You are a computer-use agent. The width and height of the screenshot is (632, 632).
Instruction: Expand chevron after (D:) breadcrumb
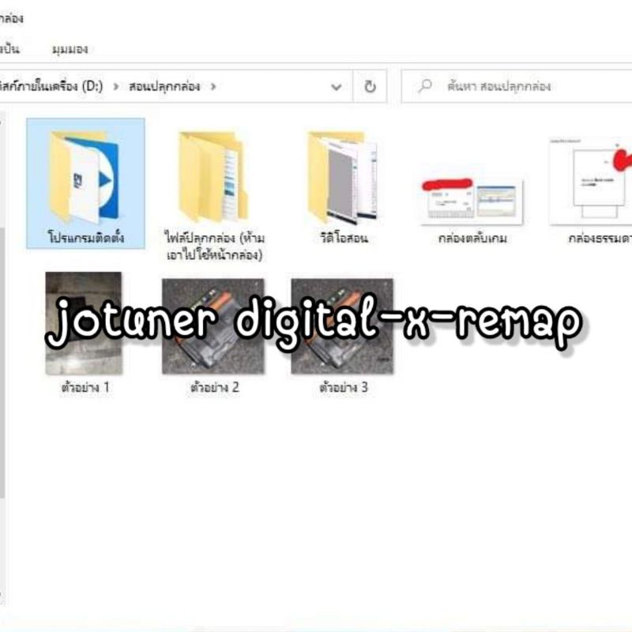[x=115, y=86]
